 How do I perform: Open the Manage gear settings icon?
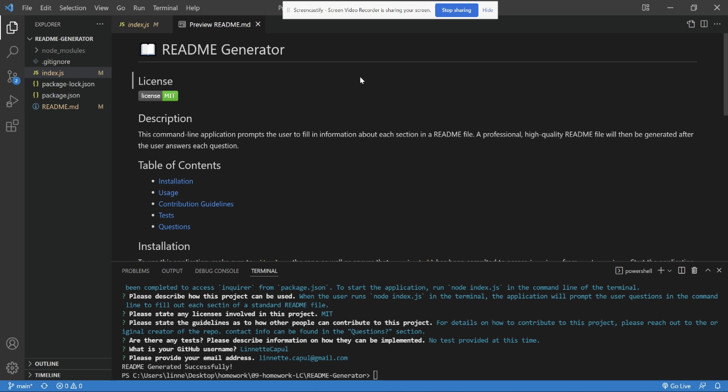(x=12, y=368)
